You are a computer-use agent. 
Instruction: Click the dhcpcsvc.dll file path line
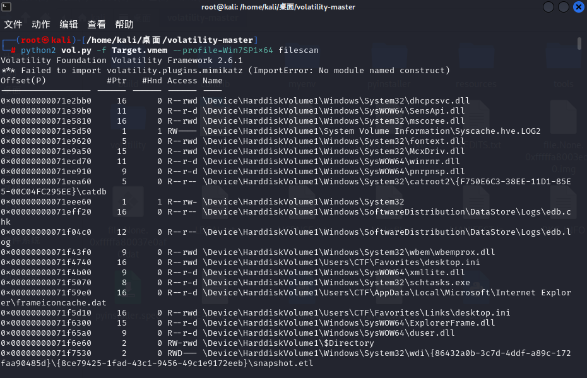point(336,101)
